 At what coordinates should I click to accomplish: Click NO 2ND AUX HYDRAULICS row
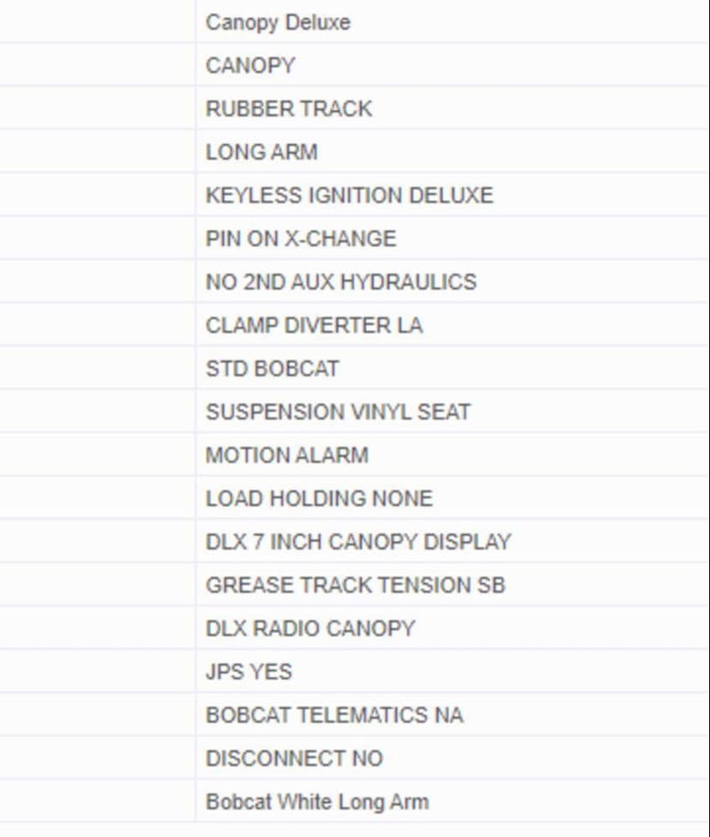[x=340, y=282]
